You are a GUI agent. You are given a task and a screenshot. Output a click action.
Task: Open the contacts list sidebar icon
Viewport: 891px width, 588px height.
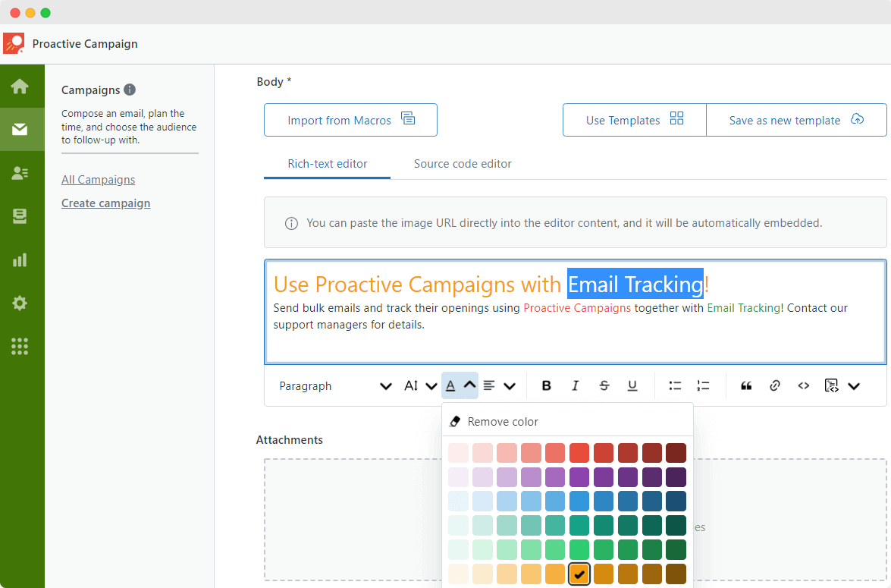click(20, 173)
